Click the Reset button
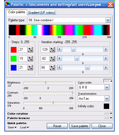Screen dimensions: 119x135 (x=57, y=126)
